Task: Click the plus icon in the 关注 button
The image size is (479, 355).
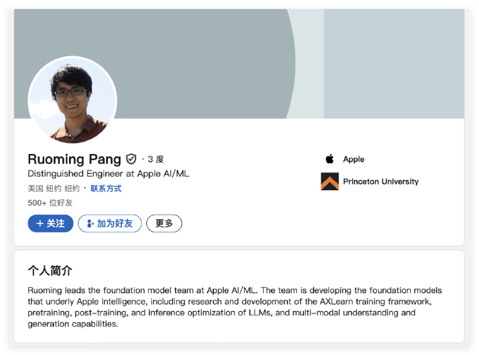Action: tap(40, 223)
